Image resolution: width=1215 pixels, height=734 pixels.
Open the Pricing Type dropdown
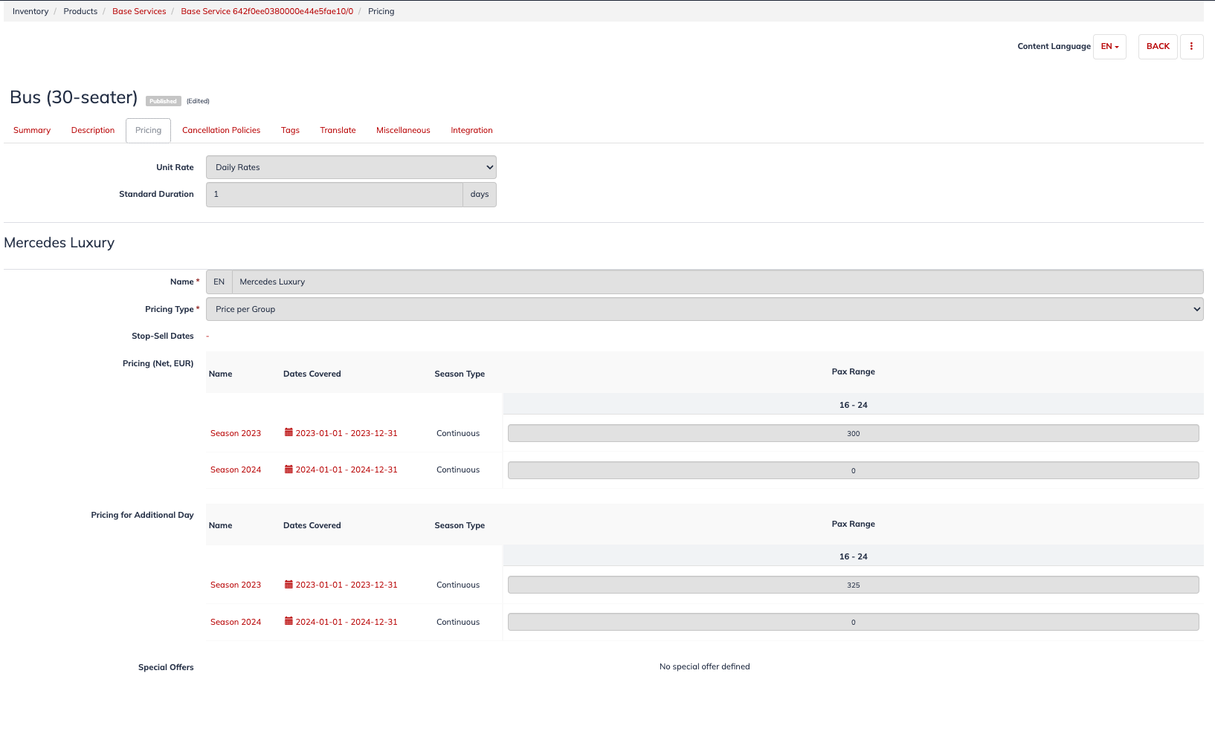(x=704, y=309)
